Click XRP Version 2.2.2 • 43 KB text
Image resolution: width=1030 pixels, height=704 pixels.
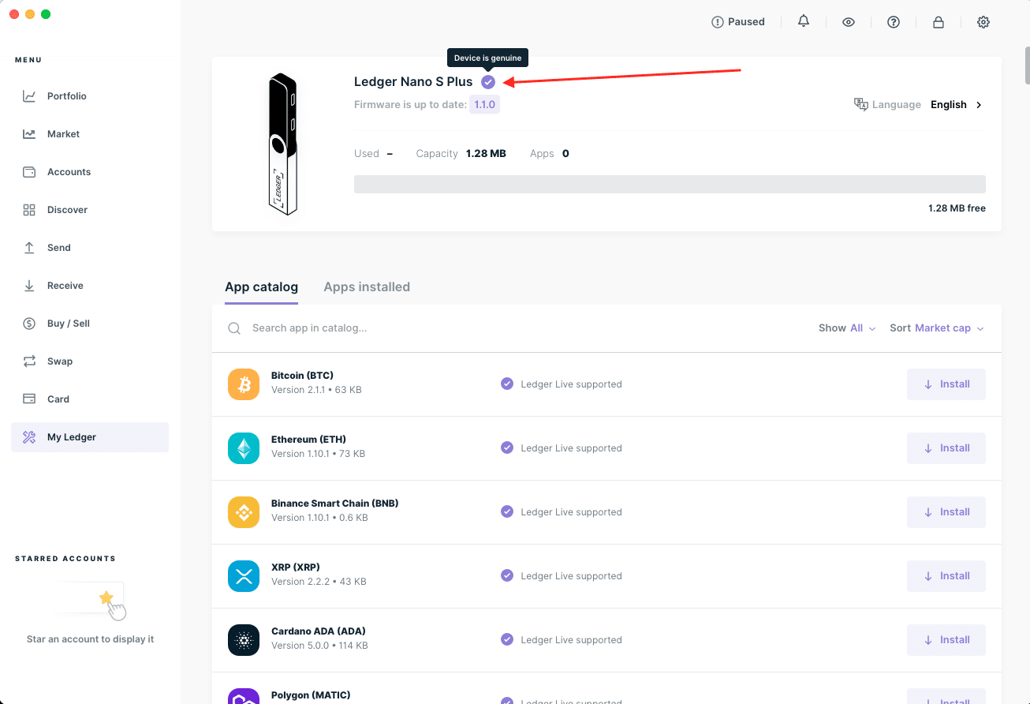pyautogui.click(x=319, y=582)
